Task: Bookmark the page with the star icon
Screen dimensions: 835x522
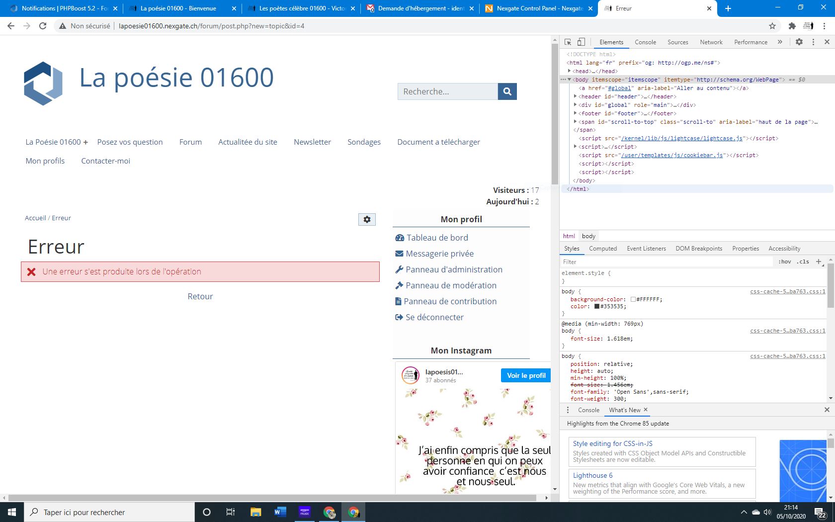Action: click(771, 26)
